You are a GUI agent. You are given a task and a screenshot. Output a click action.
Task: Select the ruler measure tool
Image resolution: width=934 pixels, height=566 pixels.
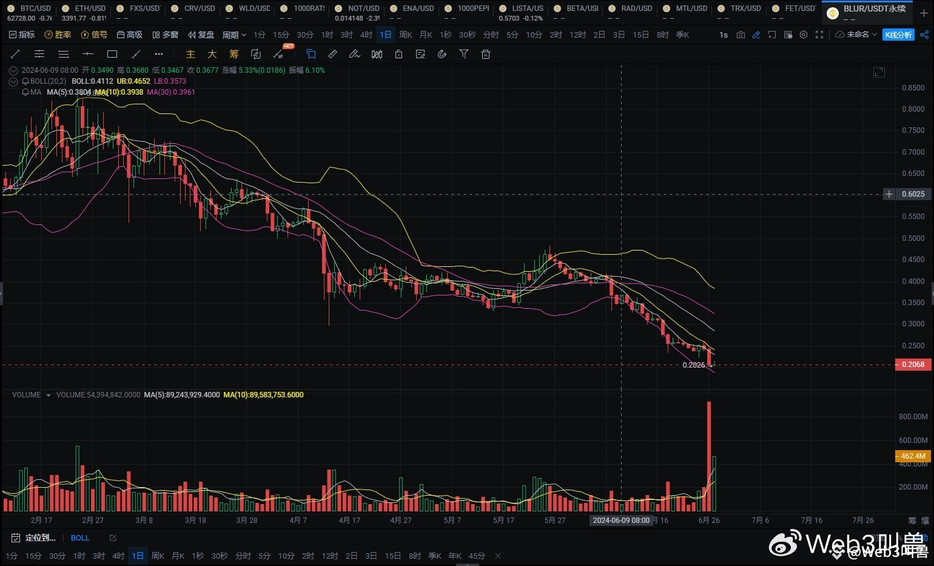332,54
